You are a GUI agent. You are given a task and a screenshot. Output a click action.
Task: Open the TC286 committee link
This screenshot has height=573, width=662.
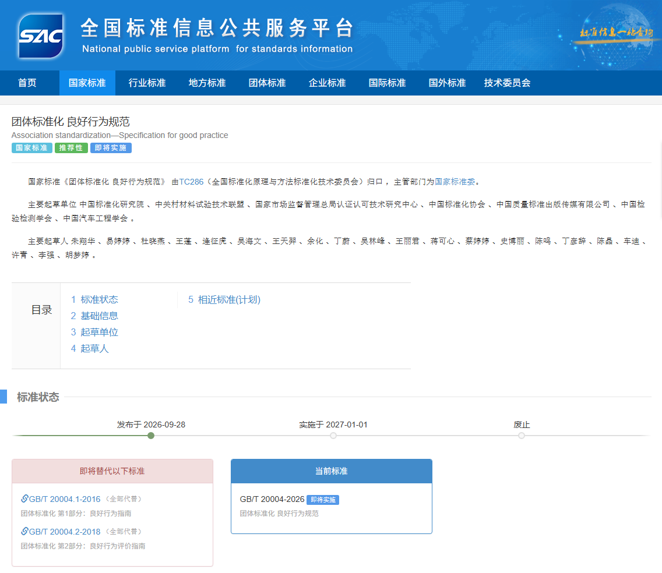(x=191, y=182)
